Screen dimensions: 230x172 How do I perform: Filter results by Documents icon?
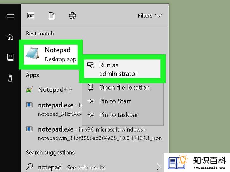click(51, 16)
